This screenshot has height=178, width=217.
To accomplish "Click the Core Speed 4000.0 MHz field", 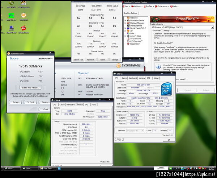I will click(135, 115).
